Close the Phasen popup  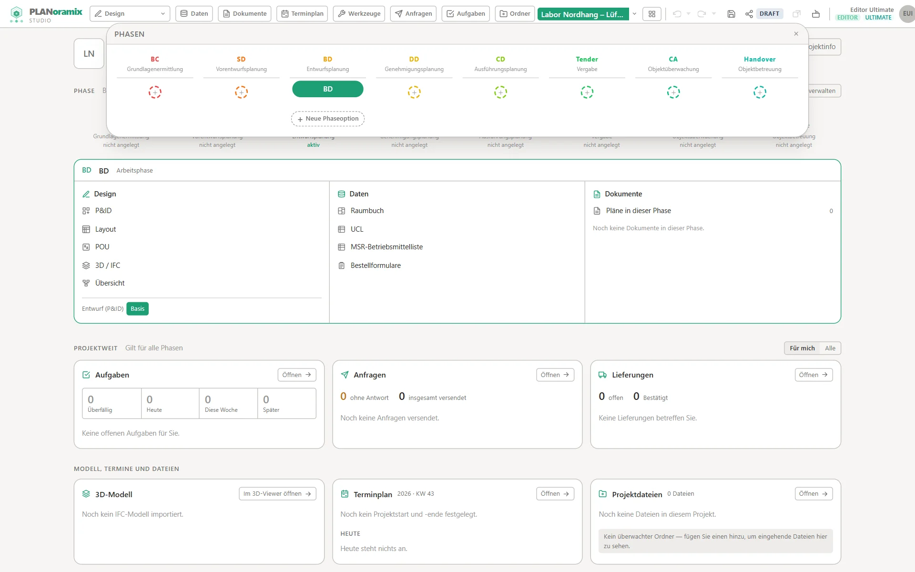tap(796, 34)
